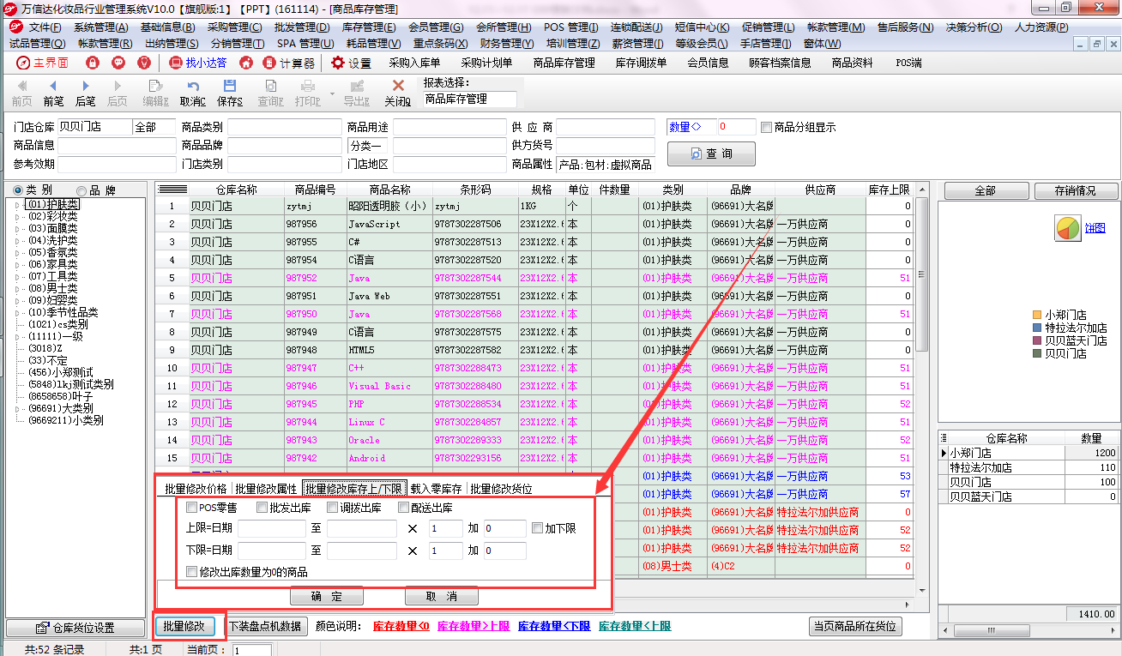The image size is (1122, 656).
Task: Switch to 批量修改价格 tab
Action: (196, 489)
